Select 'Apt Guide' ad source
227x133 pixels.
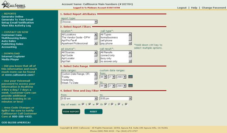[78, 55]
